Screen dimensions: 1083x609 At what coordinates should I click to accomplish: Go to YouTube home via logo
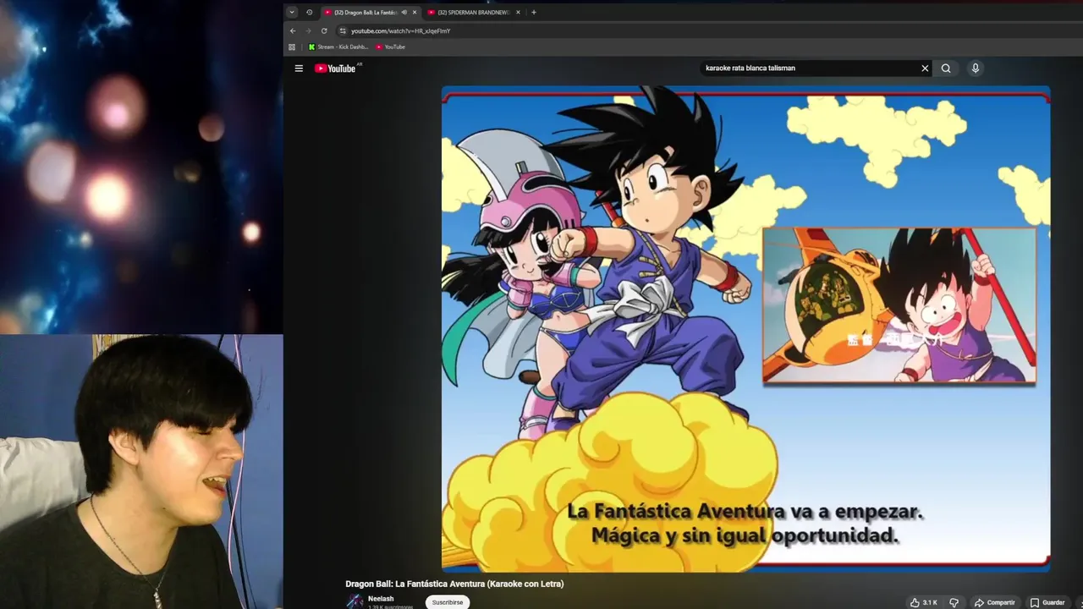[x=335, y=69]
